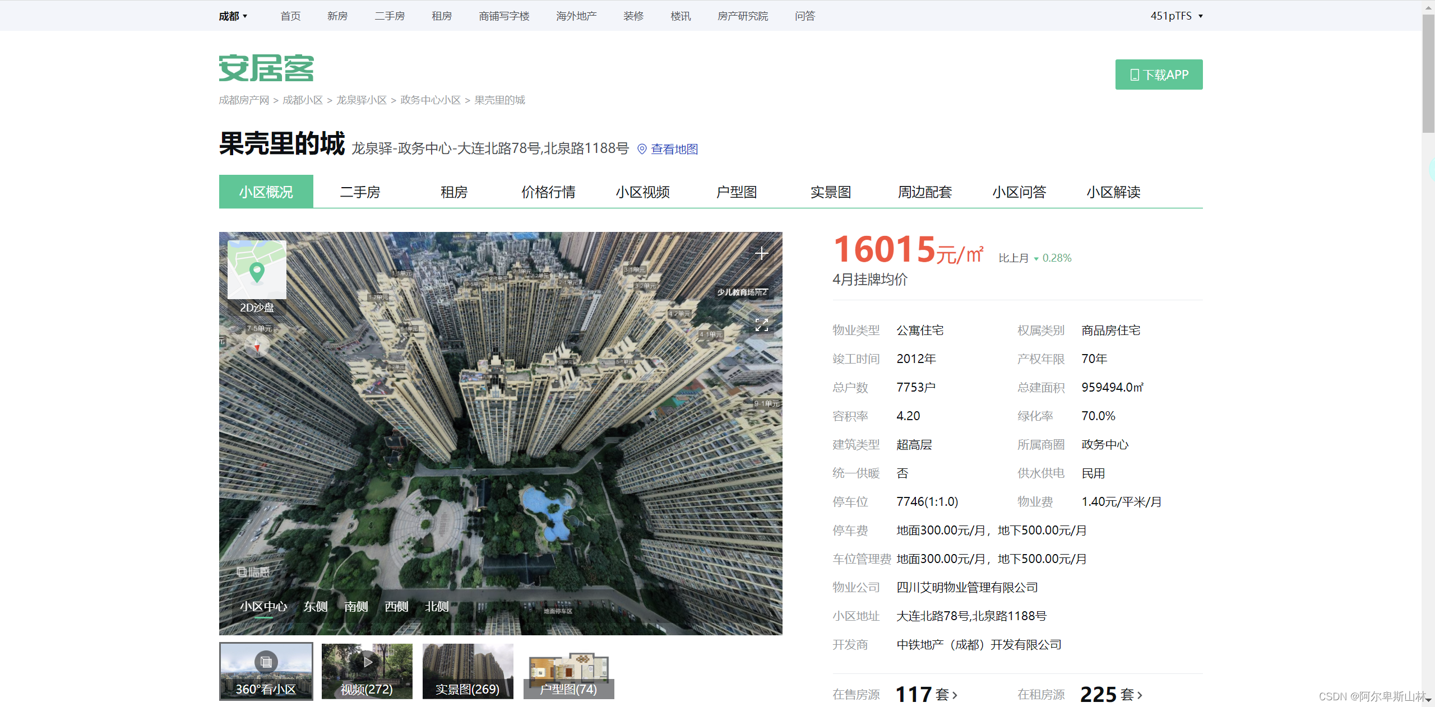The image size is (1435, 707).
Task: Click the fullscreen expand icon on panorama
Action: pos(761,325)
